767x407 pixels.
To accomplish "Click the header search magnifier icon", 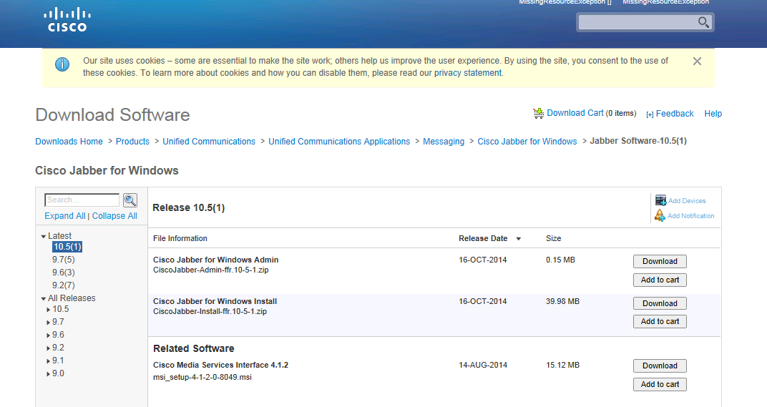I will pyautogui.click(x=703, y=22).
